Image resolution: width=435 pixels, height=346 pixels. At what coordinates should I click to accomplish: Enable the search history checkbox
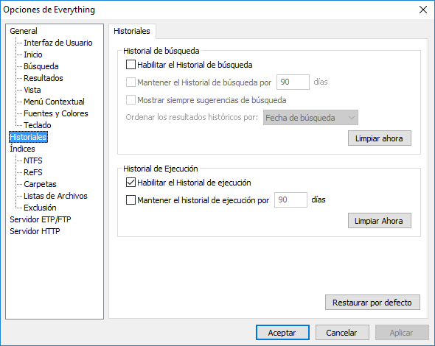130,65
